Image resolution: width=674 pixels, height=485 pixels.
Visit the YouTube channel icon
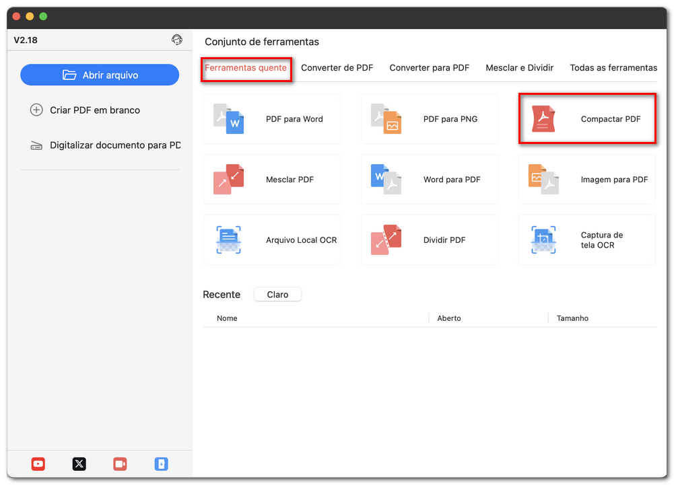click(38, 464)
